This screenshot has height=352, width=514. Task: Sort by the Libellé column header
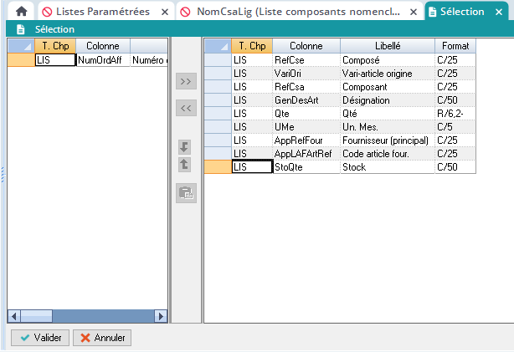[387, 46]
